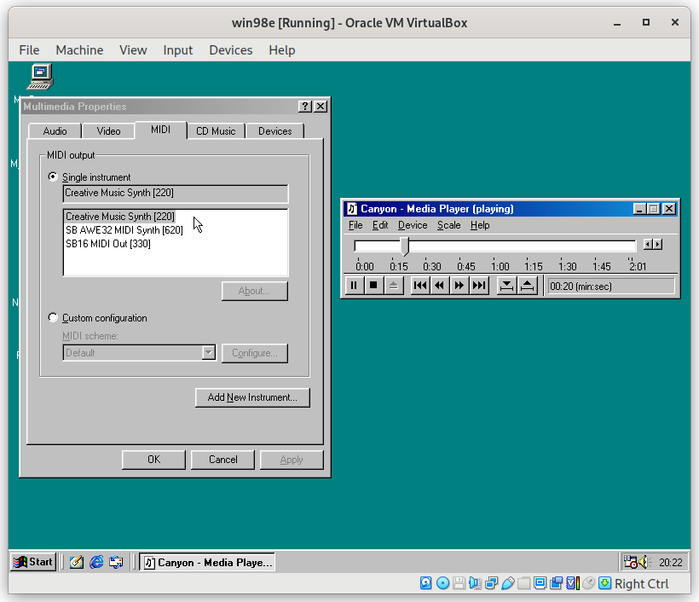The image size is (699, 602).
Task: Switch to the Devices tab in Multimedia Properties
Action: tap(274, 131)
